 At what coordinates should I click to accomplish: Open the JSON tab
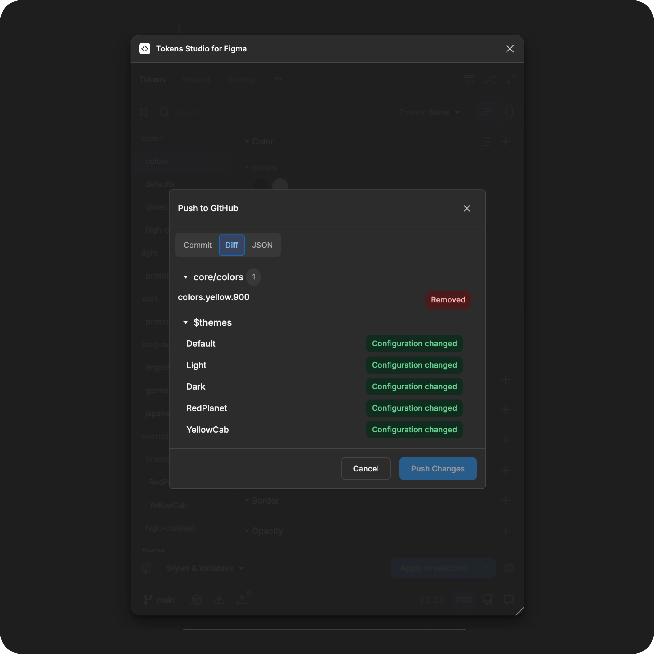point(262,245)
